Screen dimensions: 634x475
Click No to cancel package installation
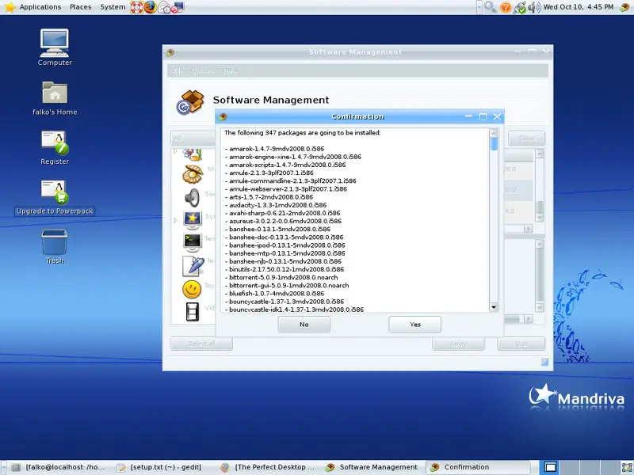(x=304, y=325)
